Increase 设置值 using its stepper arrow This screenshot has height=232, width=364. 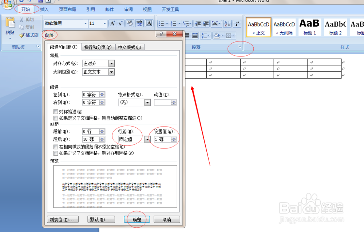pos(174,137)
